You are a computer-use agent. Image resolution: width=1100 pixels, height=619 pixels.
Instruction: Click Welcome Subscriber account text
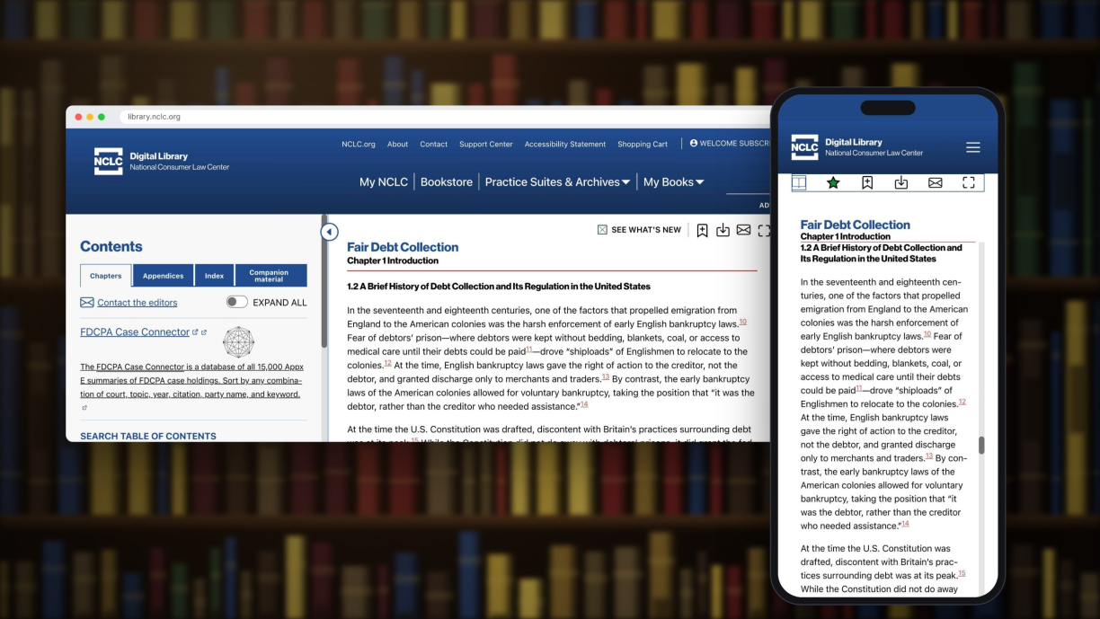(734, 144)
